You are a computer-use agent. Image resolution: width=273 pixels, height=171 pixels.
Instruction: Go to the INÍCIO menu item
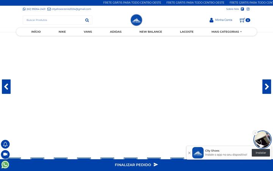coord(36,32)
